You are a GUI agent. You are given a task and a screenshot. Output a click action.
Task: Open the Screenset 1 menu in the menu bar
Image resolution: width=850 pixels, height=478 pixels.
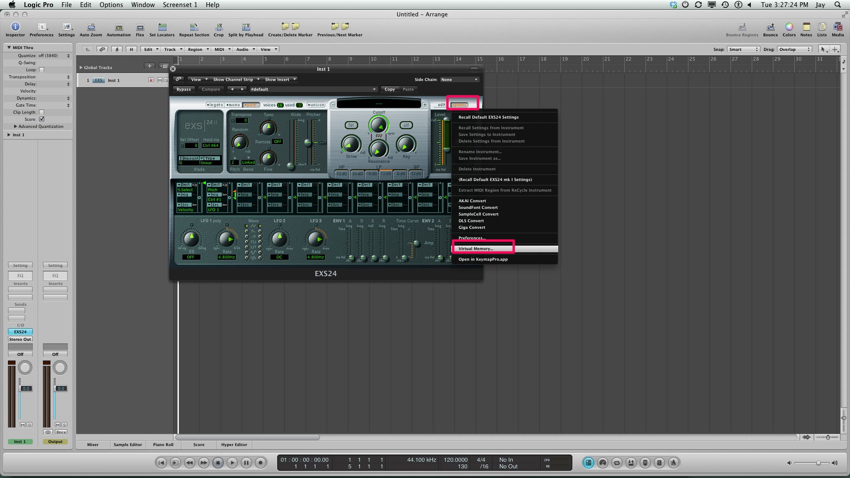point(180,4)
